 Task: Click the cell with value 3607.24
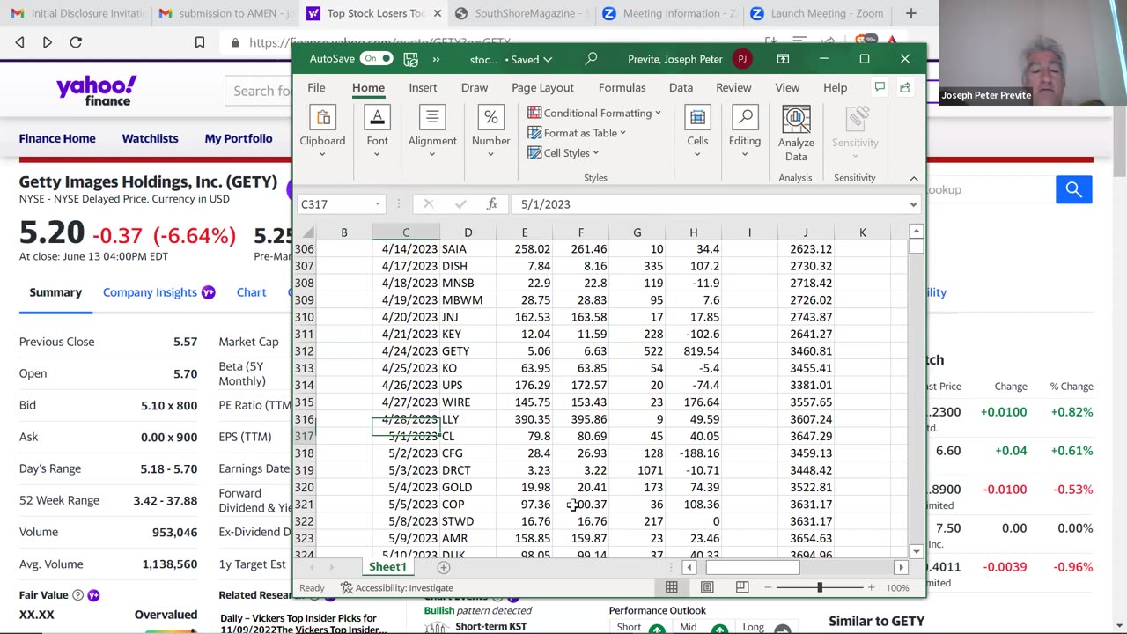(806, 419)
